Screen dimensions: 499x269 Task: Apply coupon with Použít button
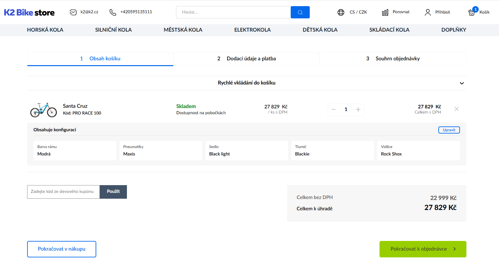tap(113, 192)
